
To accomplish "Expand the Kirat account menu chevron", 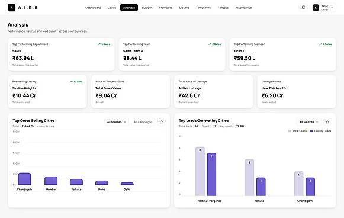I will 332,8.
